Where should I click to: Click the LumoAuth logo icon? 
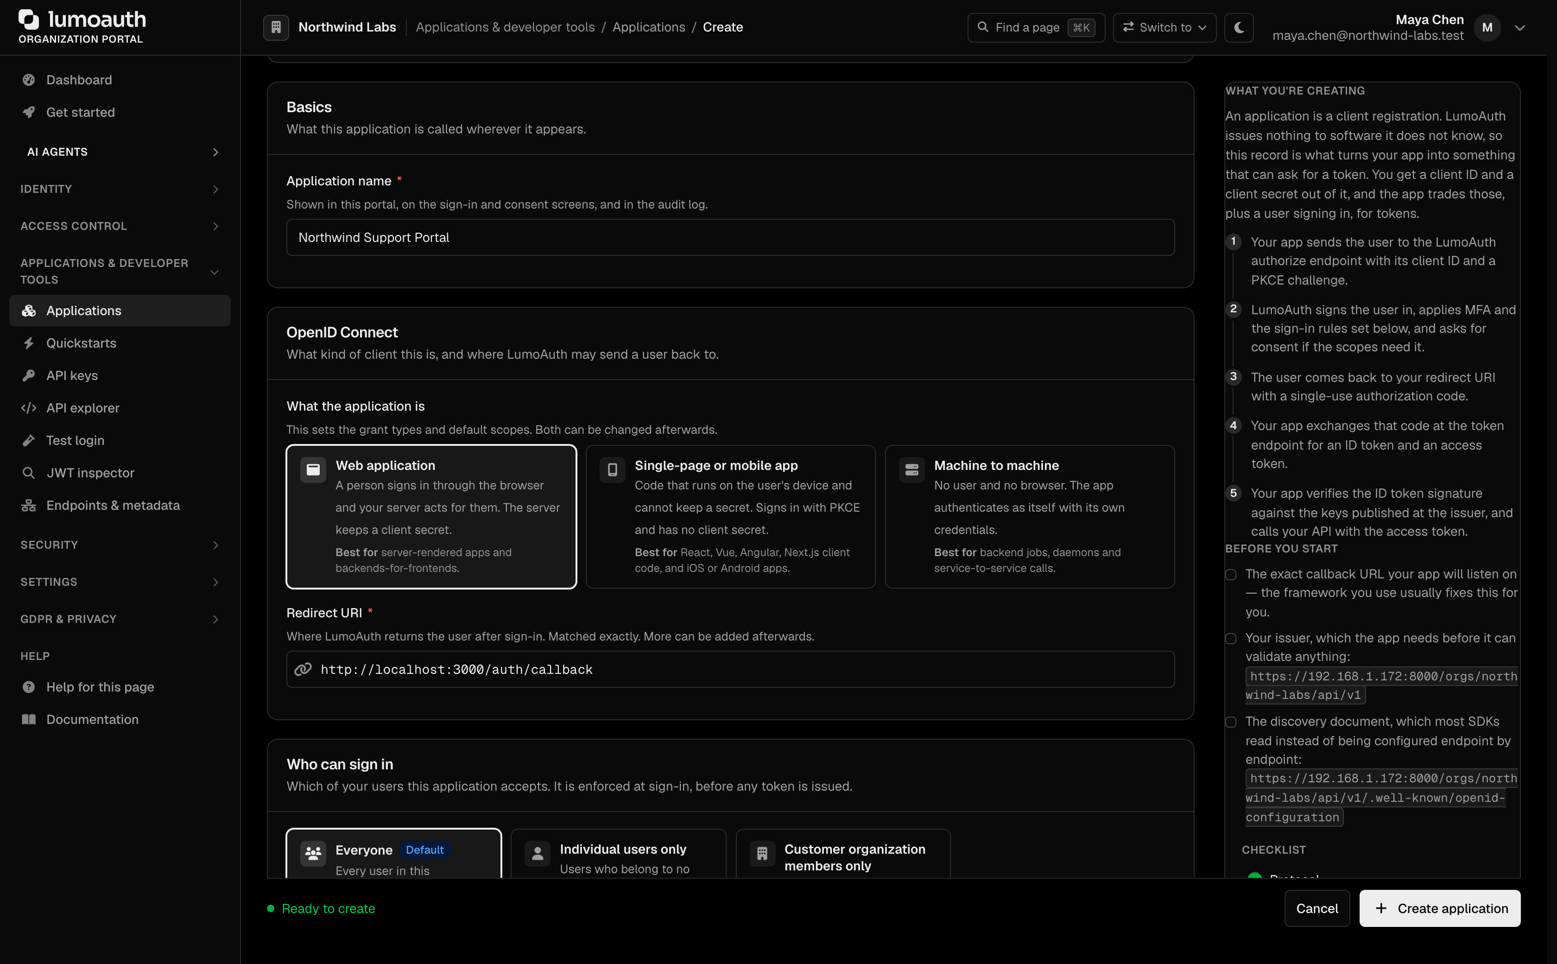pos(29,19)
